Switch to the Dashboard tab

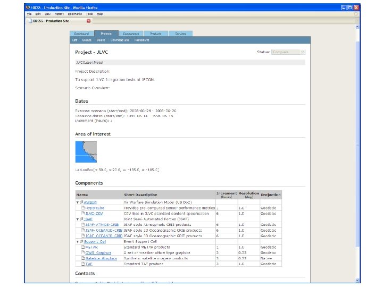pyautogui.click(x=82, y=33)
